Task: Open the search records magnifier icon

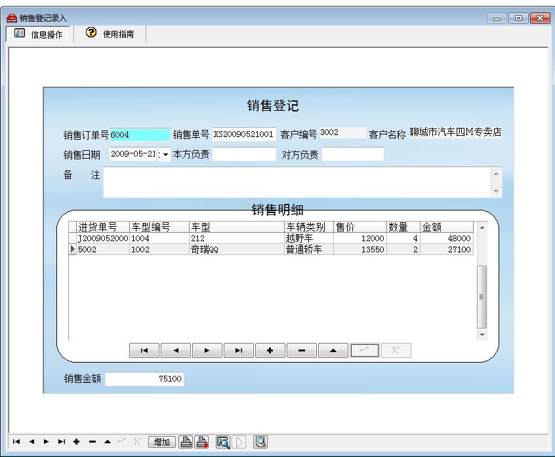Action: [223, 442]
